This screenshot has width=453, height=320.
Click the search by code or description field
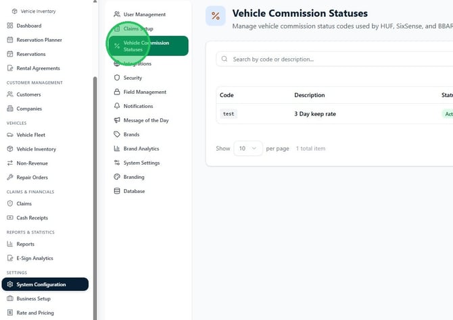pos(334,59)
